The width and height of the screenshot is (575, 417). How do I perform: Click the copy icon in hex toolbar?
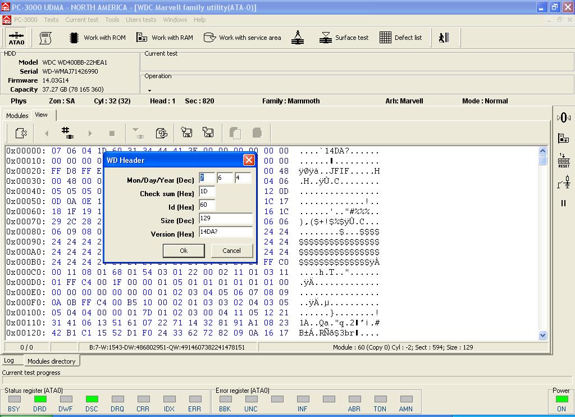(235, 133)
